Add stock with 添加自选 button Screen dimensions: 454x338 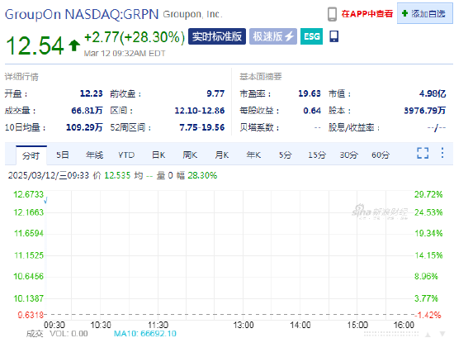(x=424, y=13)
